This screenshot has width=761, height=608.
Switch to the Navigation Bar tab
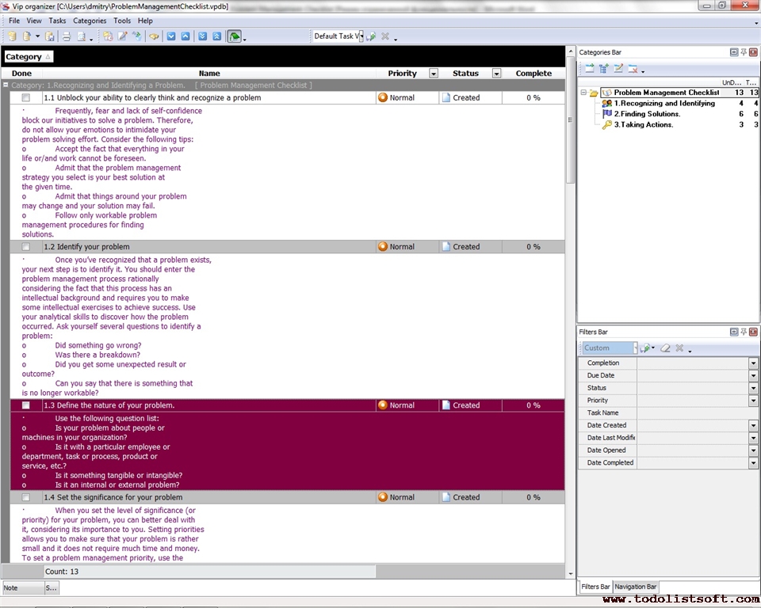[x=636, y=587]
